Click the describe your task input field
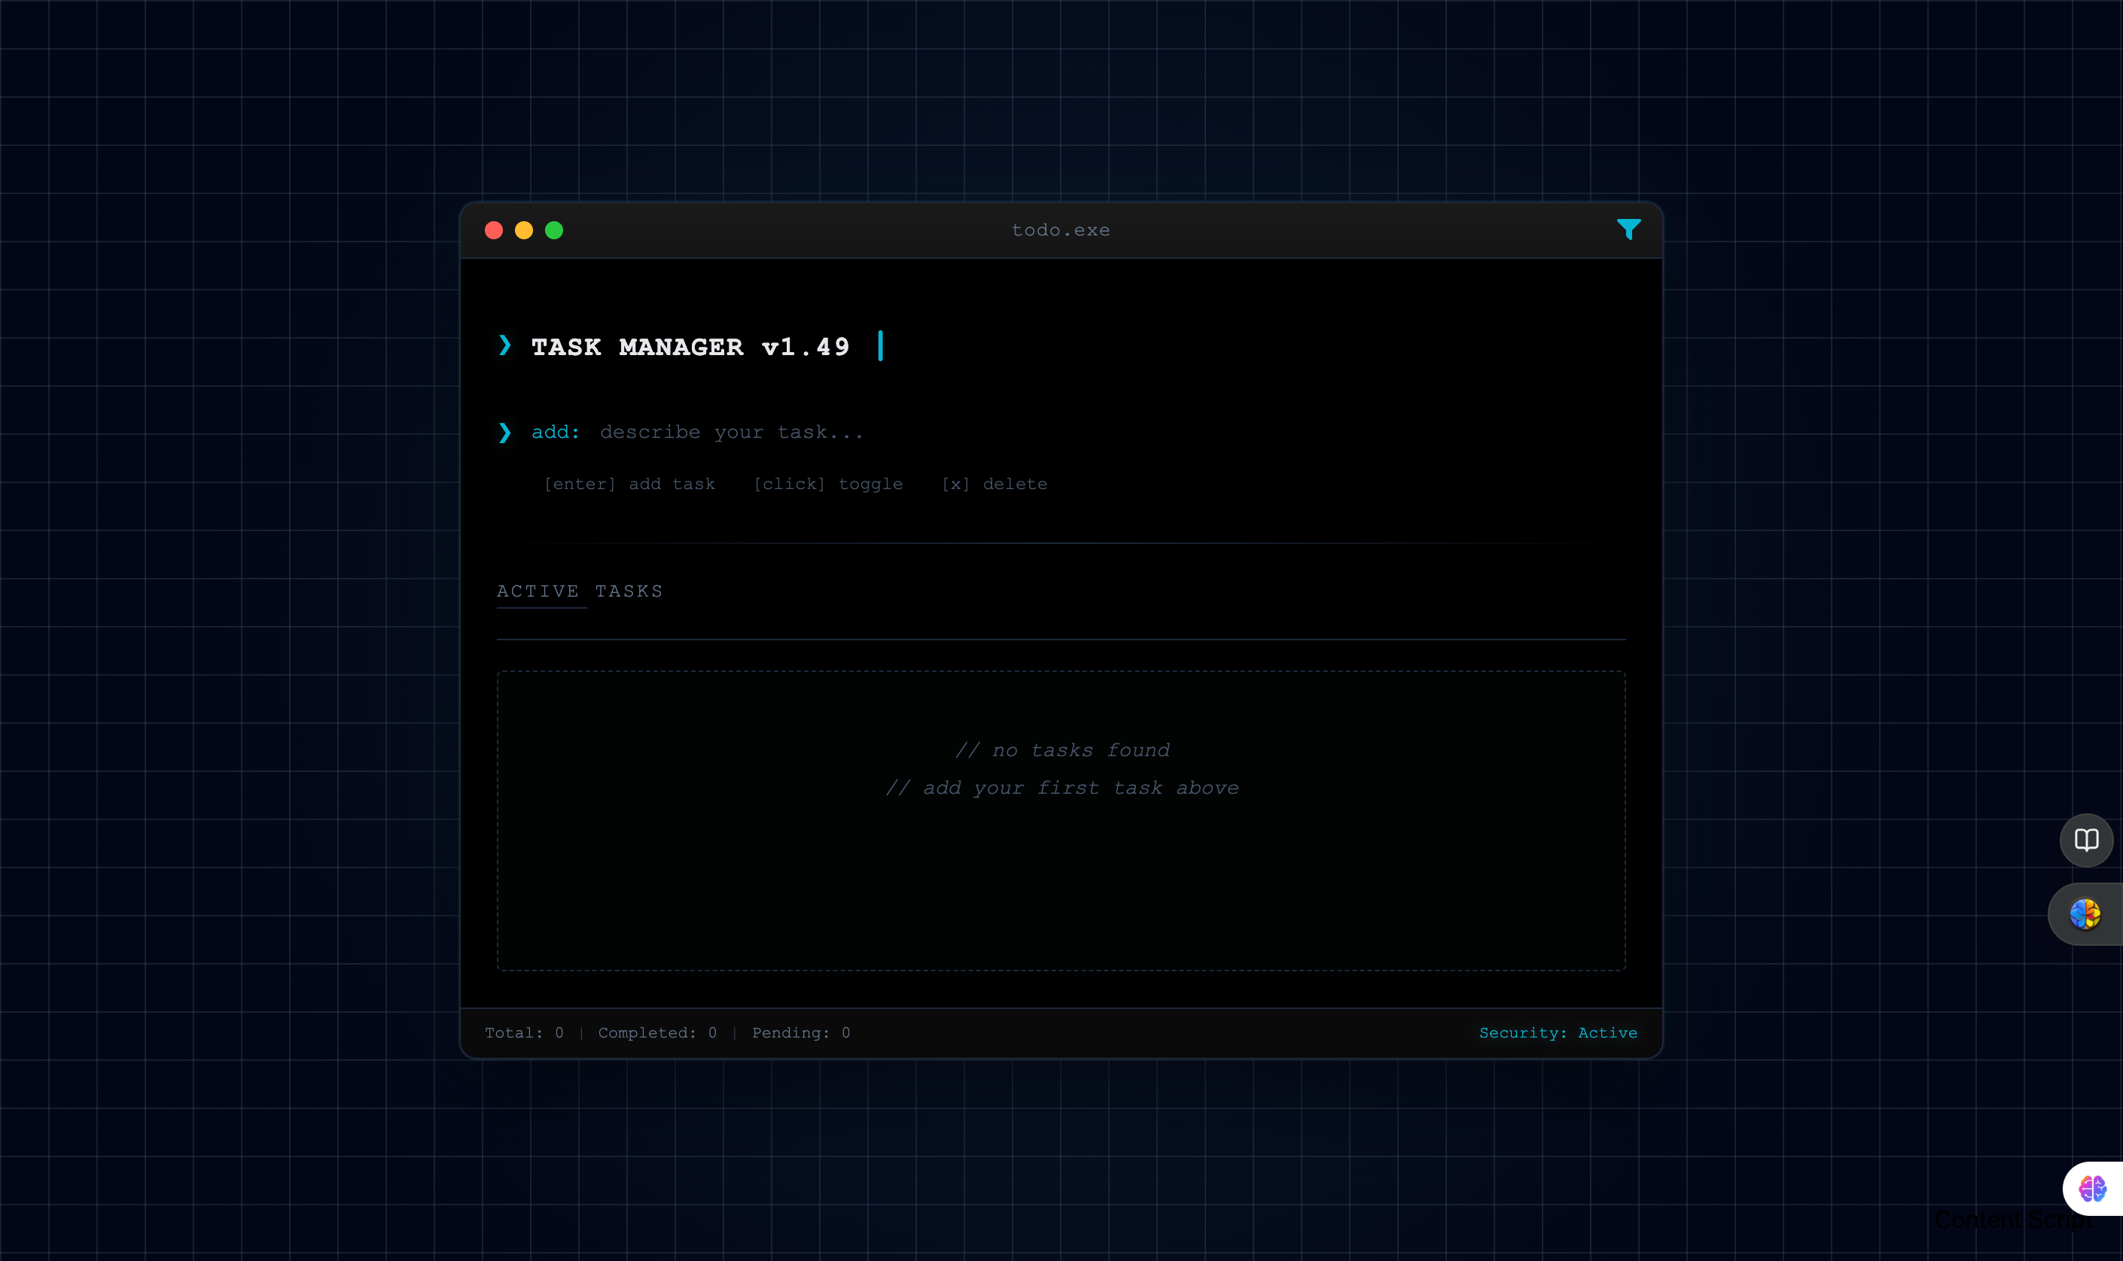 (x=732, y=432)
